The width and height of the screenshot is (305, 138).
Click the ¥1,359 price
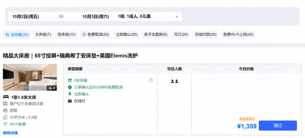[x=247, y=126]
